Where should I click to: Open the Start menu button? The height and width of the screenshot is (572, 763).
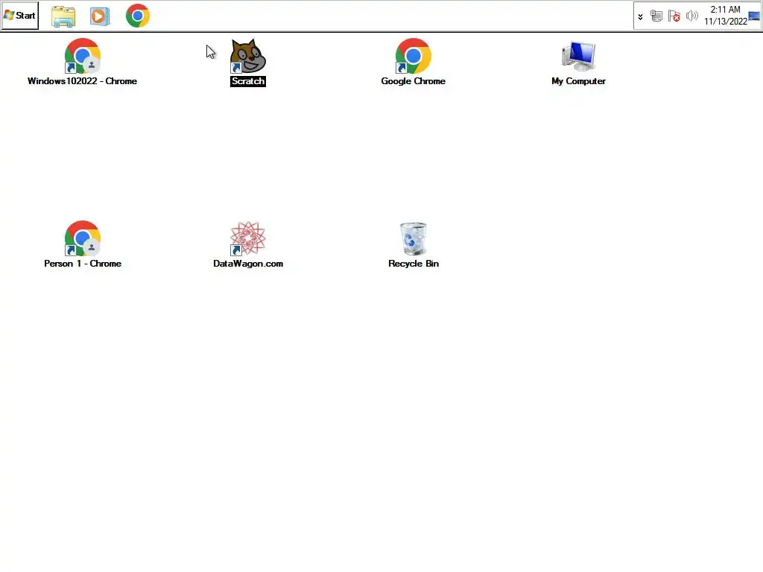coord(20,16)
